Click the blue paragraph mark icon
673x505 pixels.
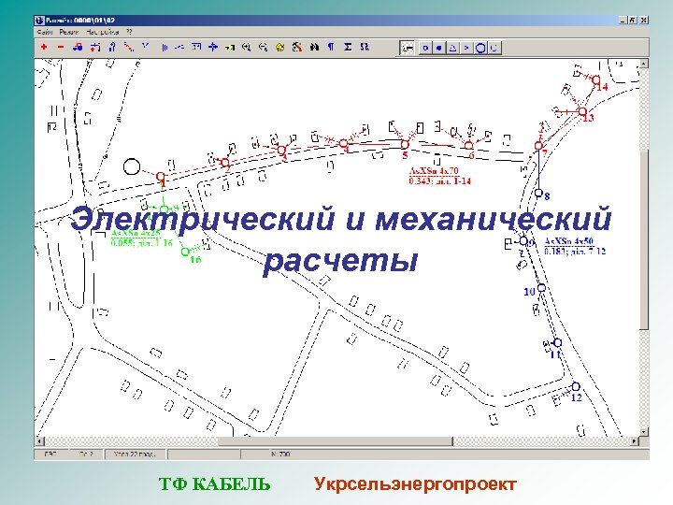[331, 47]
